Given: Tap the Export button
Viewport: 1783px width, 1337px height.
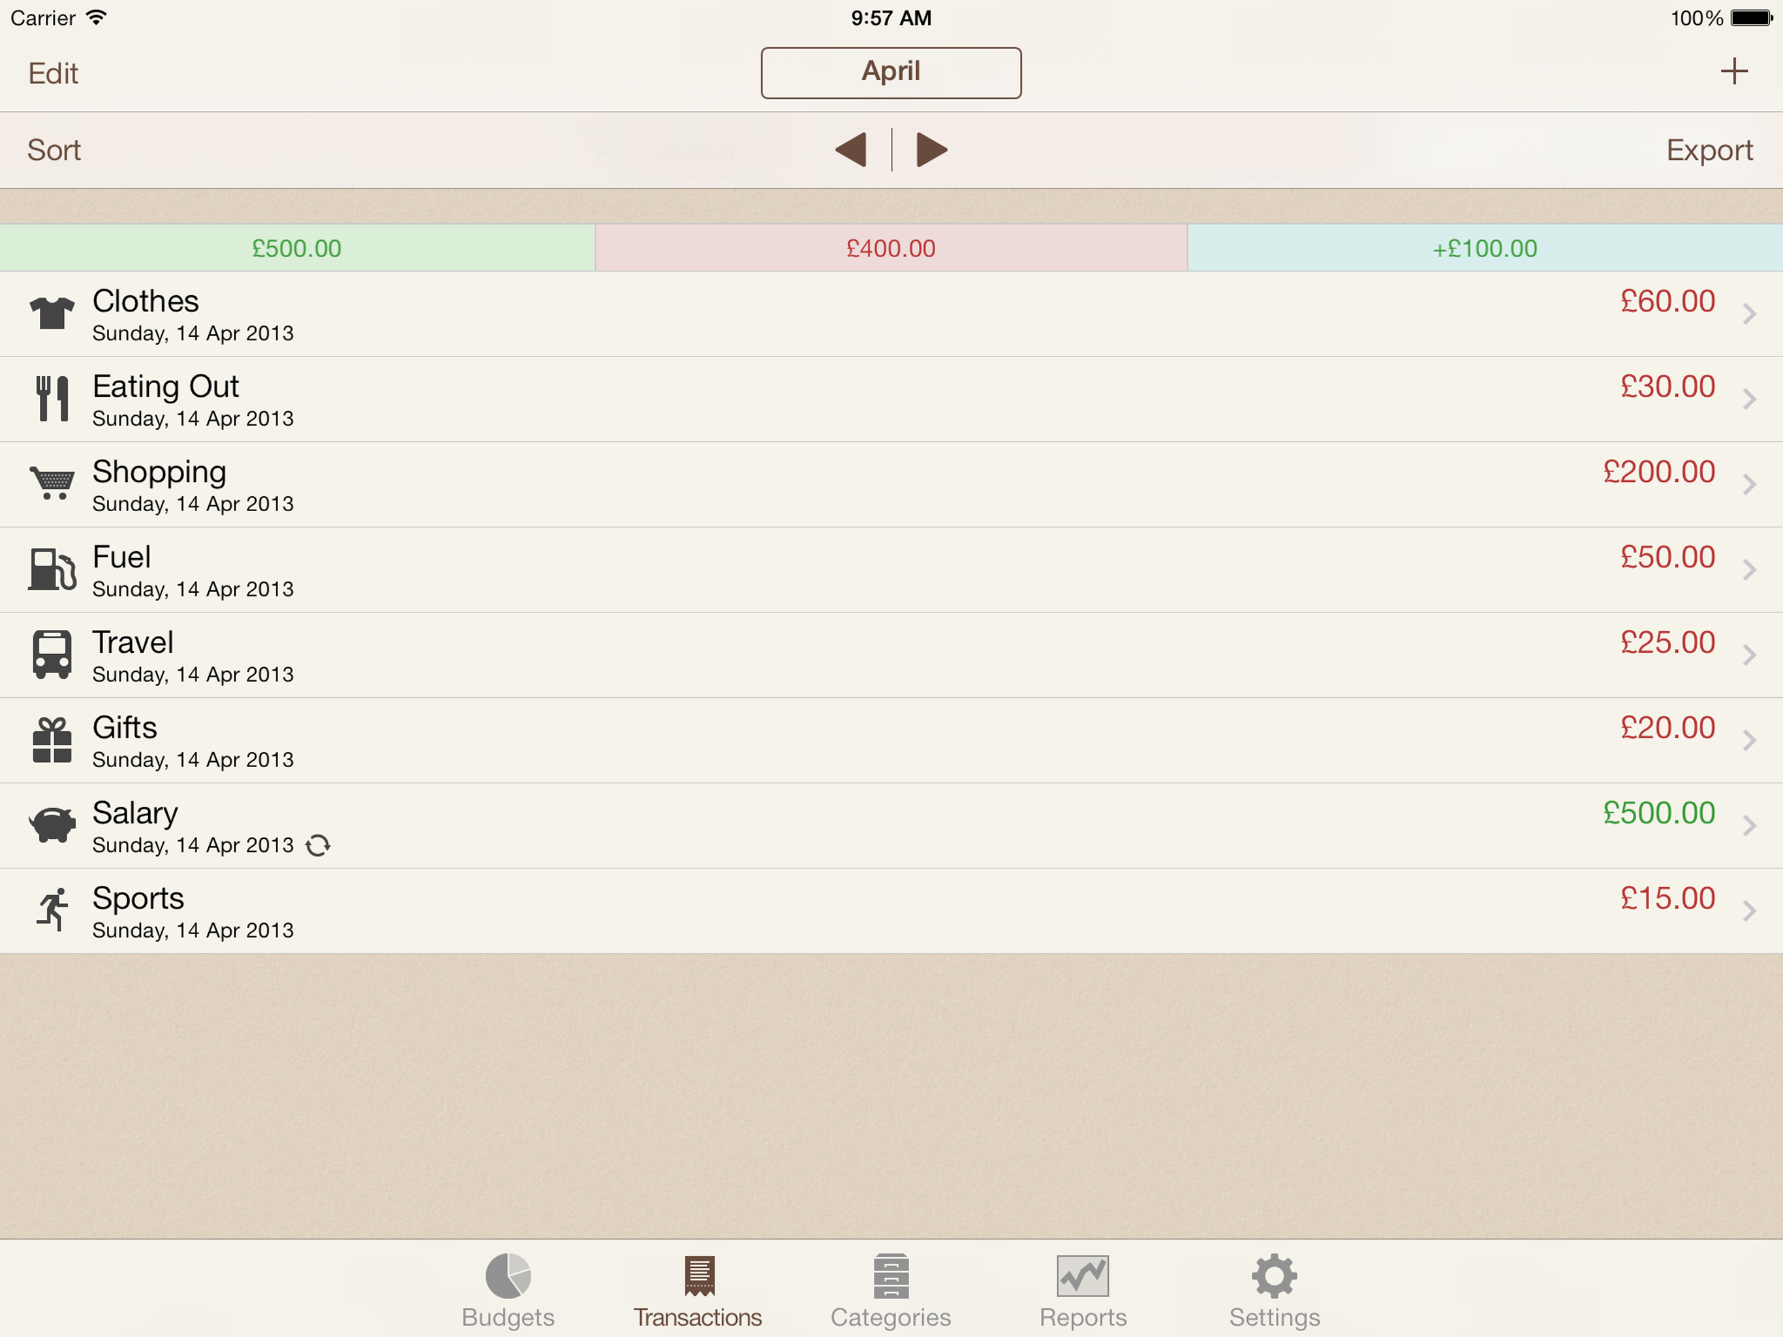Looking at the screenshot, I should 1709,150.
